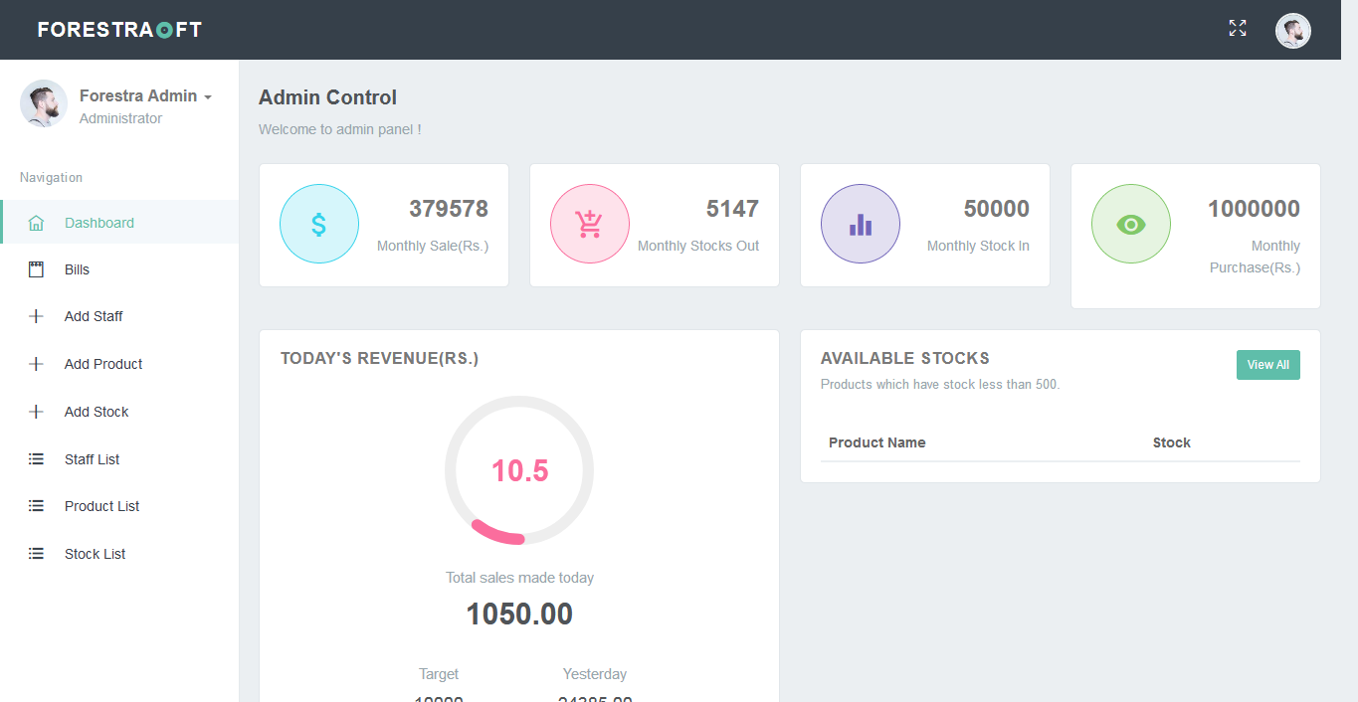Click the dollar sign Monthly Sale icon

click(x=318, y=224)
